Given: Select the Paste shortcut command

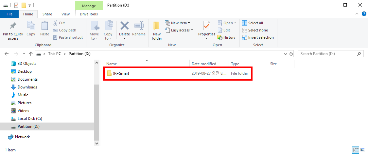Looking at the screenshot, I should pyautogui.click(x=68, y=37).
